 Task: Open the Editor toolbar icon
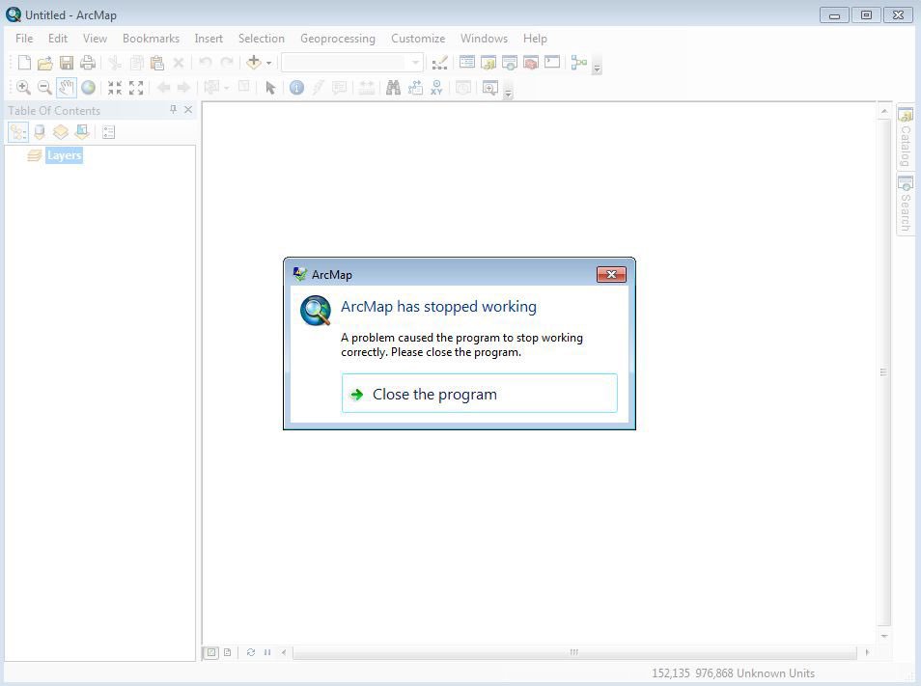point(439,63)
